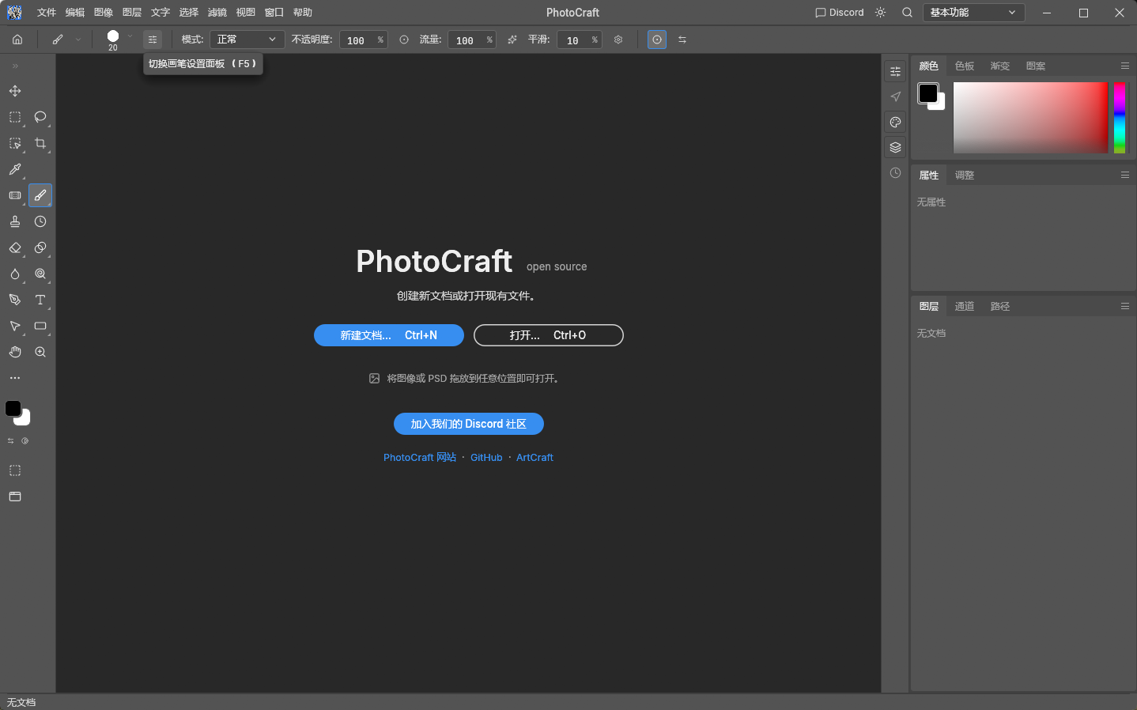Expand the toolbox with the double chevron
The image size is (1137, 710).
click(x=15, y=66)
